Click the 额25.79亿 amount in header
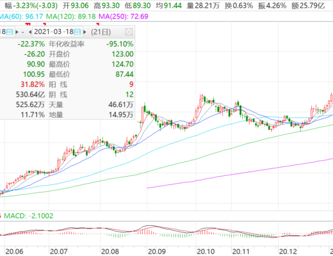Image resolution: width=333 pixels, height=256 pixels. pyautogui.click(x=308, y=6)
